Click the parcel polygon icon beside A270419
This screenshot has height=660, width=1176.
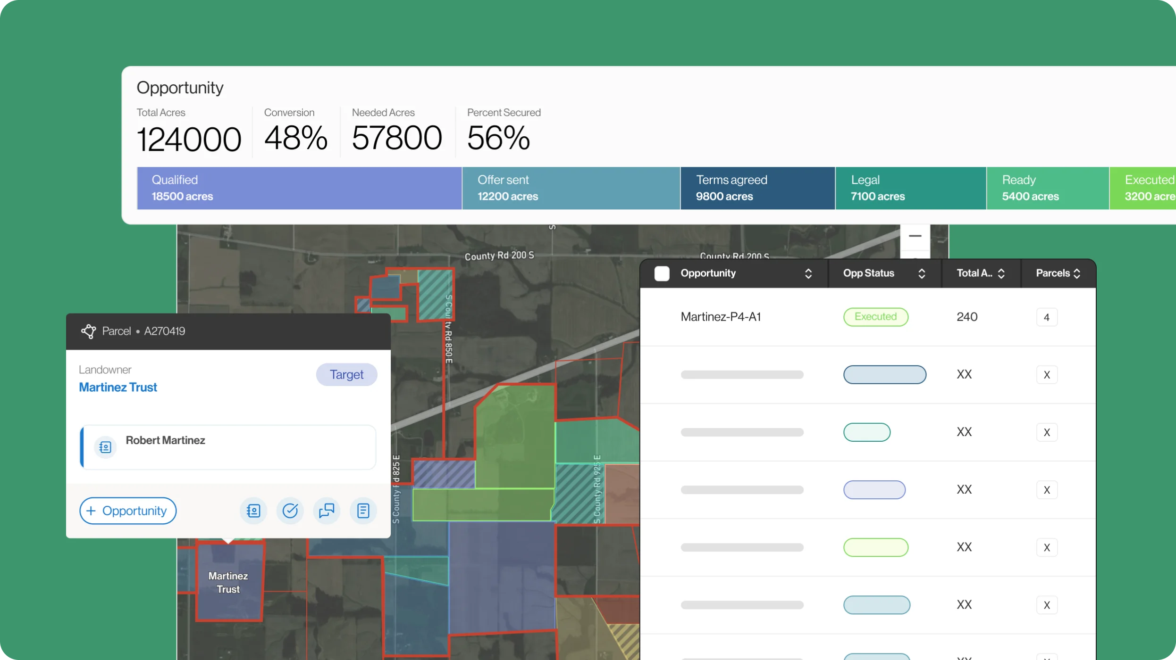pos(88,331)
